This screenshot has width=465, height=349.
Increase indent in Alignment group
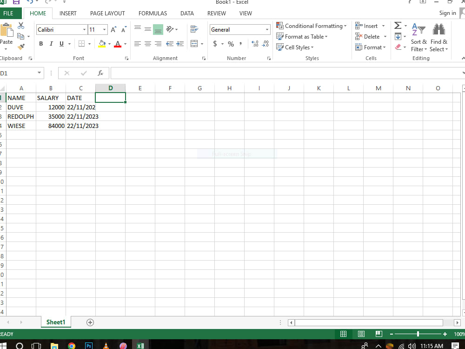click(x=180, y=44)
